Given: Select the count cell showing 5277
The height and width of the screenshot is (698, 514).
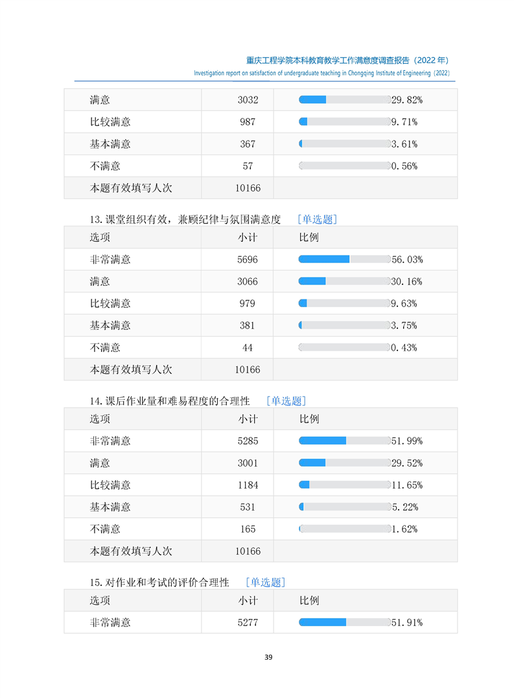Looking at the screenshot, I should (x=248, y=622).
